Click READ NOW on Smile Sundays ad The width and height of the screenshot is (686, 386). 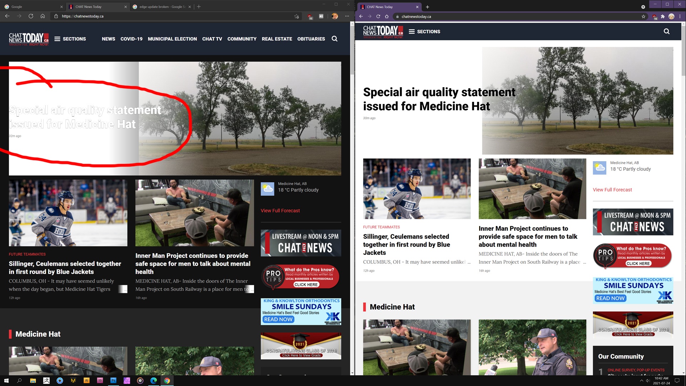click(x=278, y=319)
